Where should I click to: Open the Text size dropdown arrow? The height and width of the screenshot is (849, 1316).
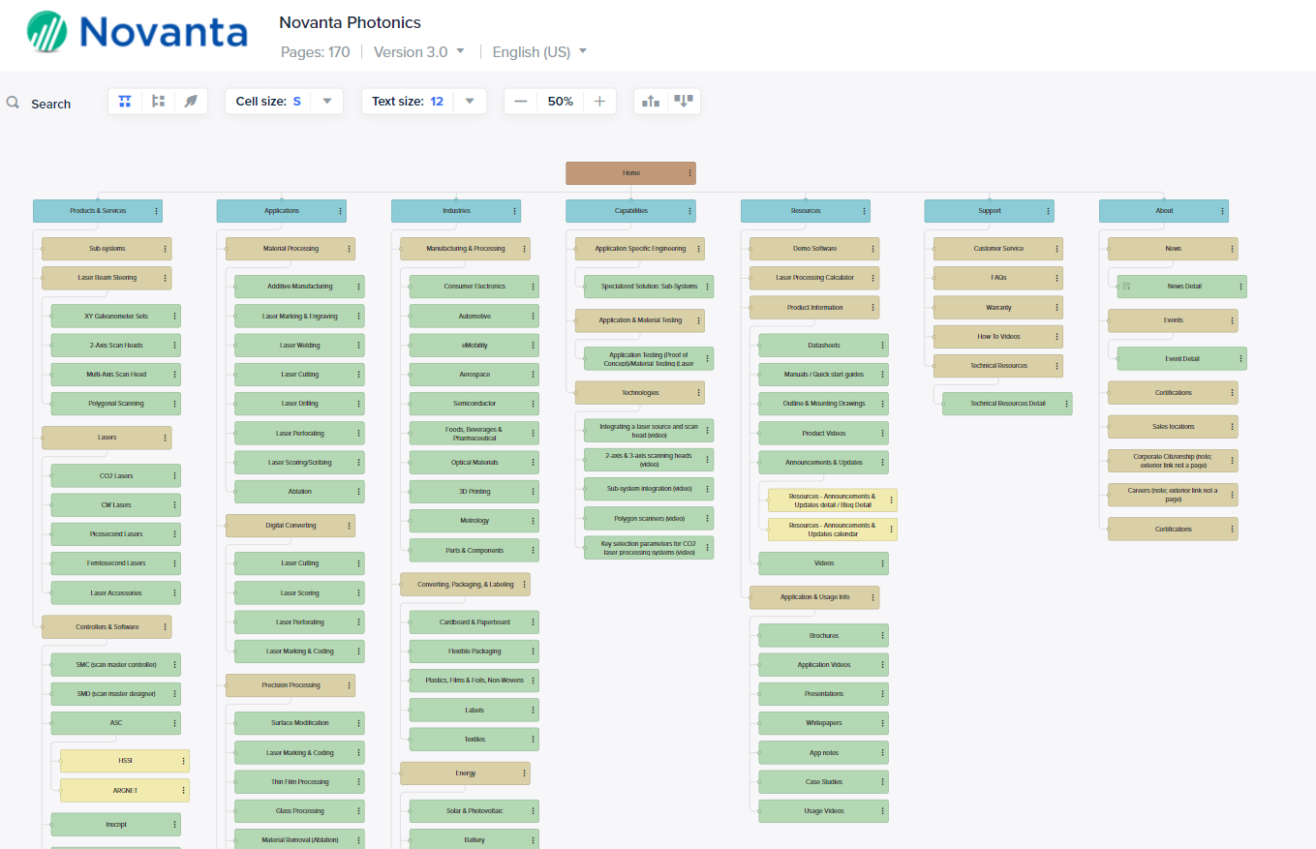(x=470, y=101)
